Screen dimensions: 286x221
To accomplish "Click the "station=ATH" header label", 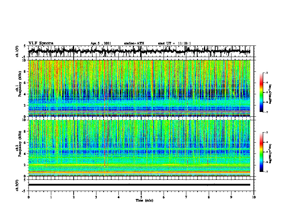I will click(x=134, y=43).
